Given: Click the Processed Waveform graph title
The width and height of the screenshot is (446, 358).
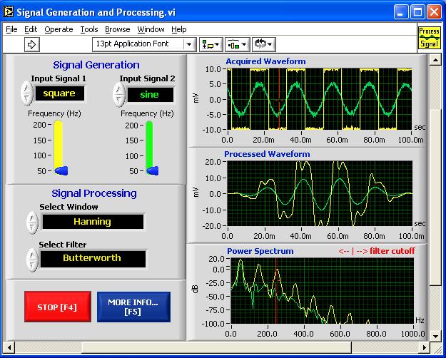Looking at the screenshot, I should pos(267,154).
